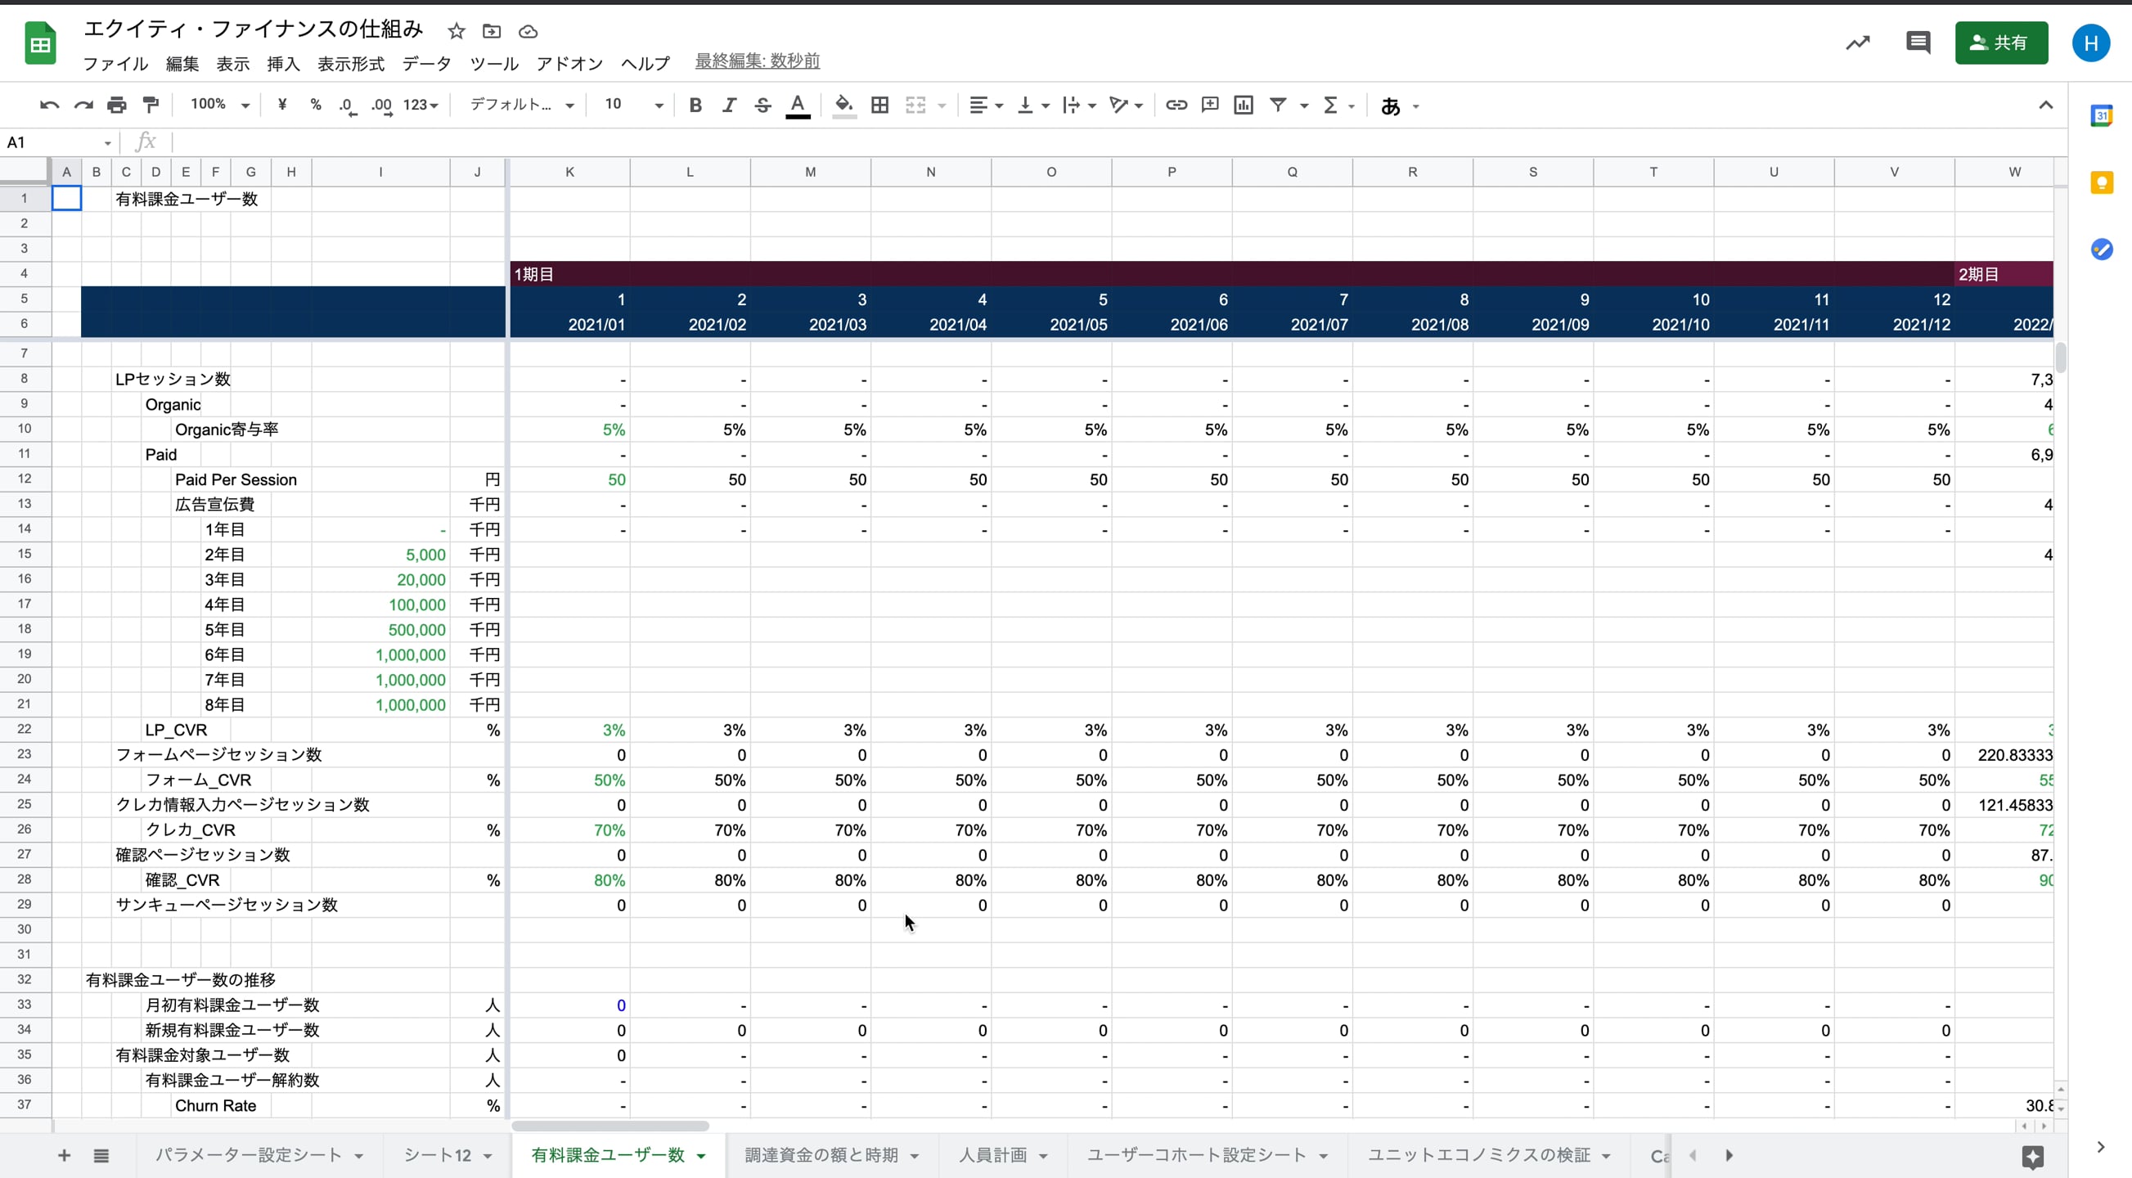Open the データ menu

[426, 64]
